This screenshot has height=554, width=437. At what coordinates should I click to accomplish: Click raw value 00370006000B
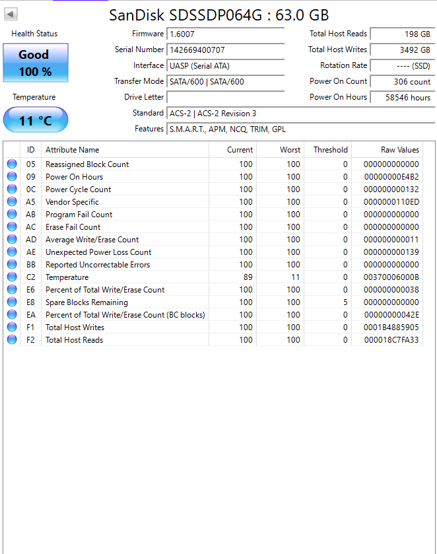[x=391, y=277]
